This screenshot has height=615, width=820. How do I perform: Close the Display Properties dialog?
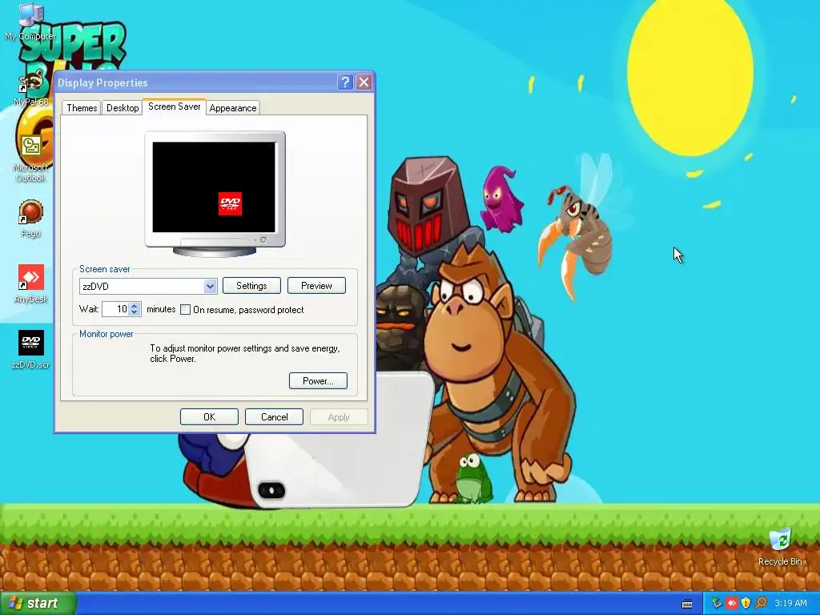pyautogui.click(x=364, y=82)
